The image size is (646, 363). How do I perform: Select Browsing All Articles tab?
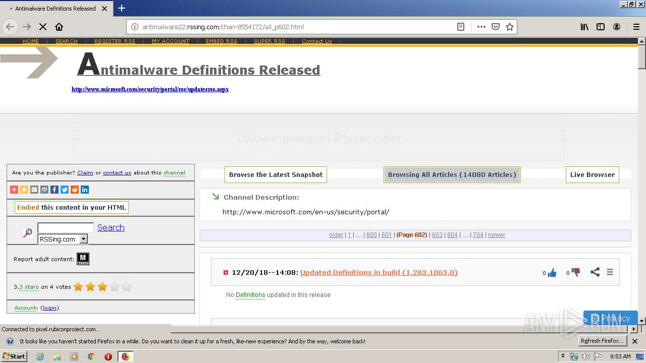coord(452,175)
